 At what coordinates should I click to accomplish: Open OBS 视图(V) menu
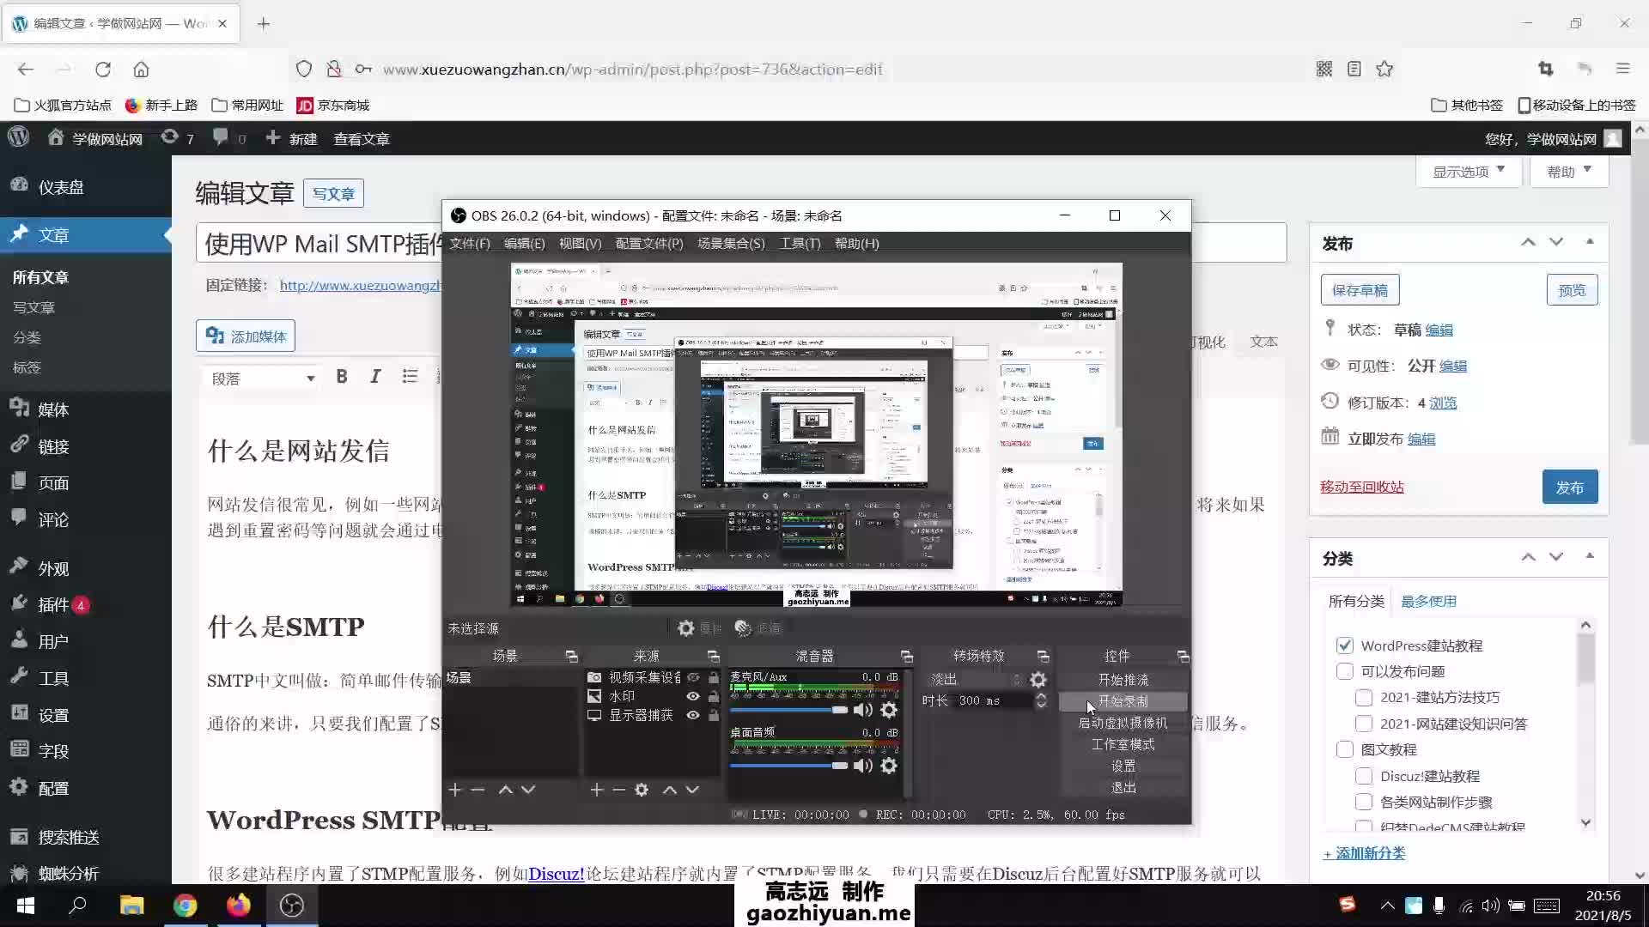click(580, 244)
